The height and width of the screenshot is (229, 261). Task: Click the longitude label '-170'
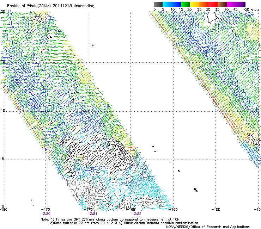[88, 209]
